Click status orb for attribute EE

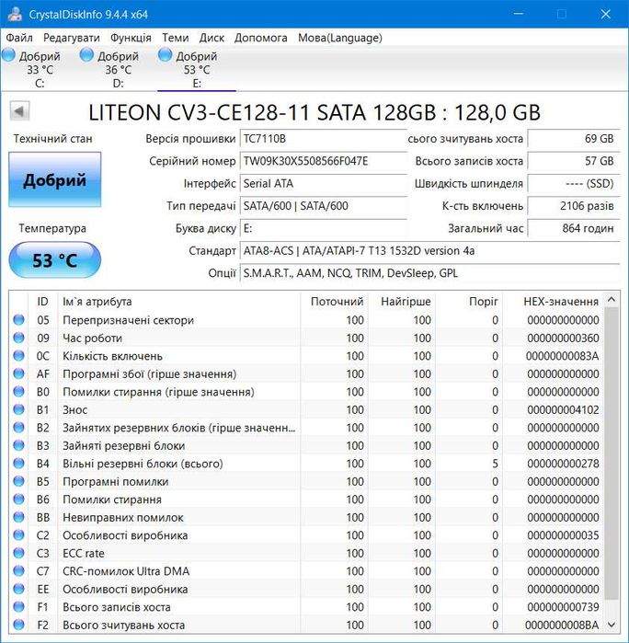click(x=19, y=589)
